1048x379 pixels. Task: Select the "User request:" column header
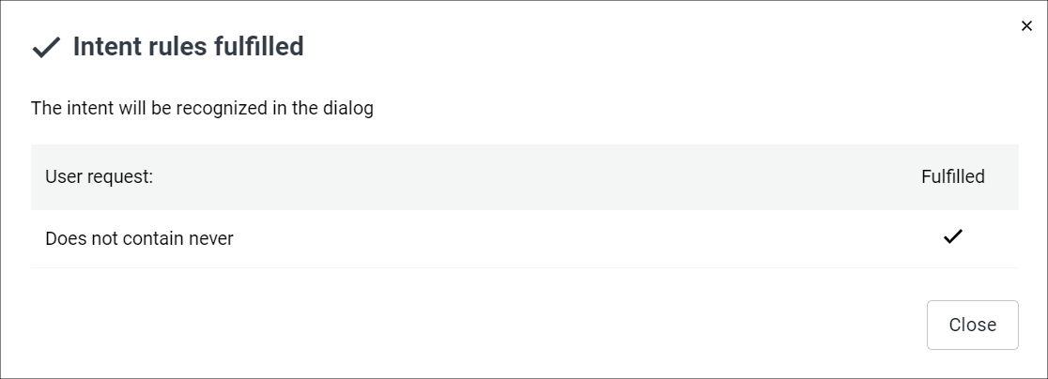[99, 176]
